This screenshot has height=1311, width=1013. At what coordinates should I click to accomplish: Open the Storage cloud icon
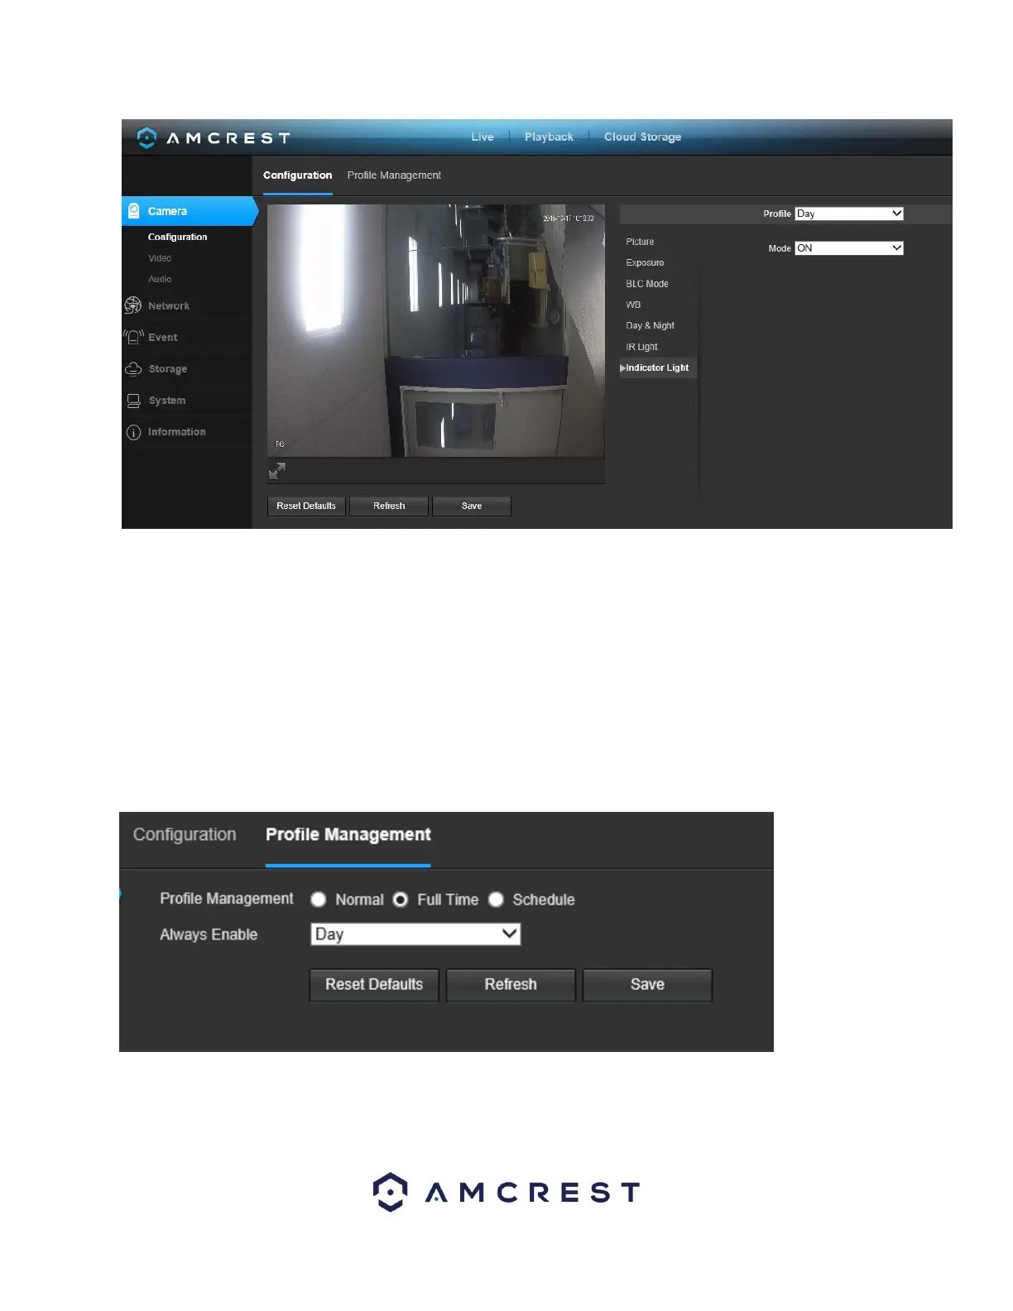point(133,369)
